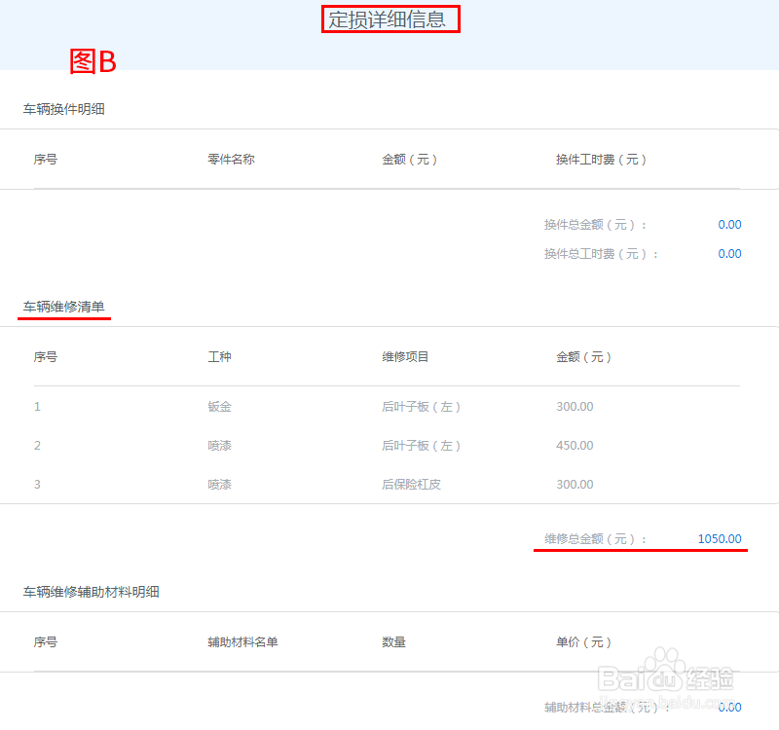Click the 450.00 amount
Viewport: 779px width, 730px height.
[x=575, y=446]
